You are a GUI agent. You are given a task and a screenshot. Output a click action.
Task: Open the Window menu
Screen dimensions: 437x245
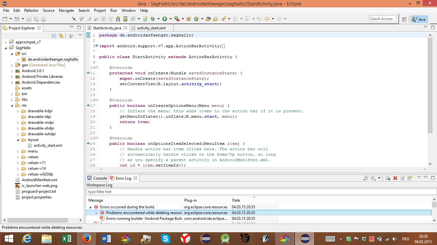click(129, 11)
